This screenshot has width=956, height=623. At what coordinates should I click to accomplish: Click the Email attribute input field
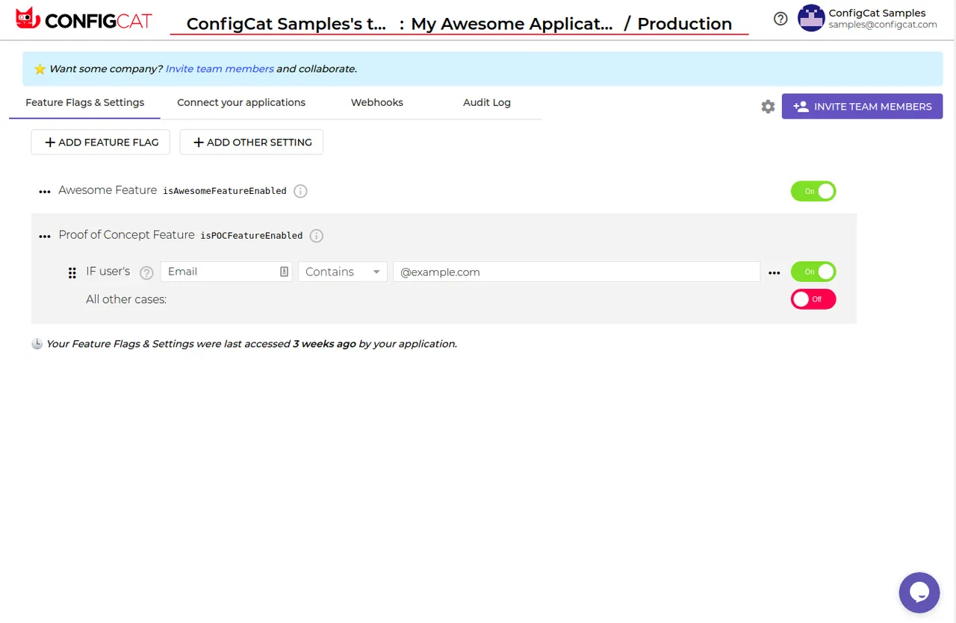coord(226,272)
